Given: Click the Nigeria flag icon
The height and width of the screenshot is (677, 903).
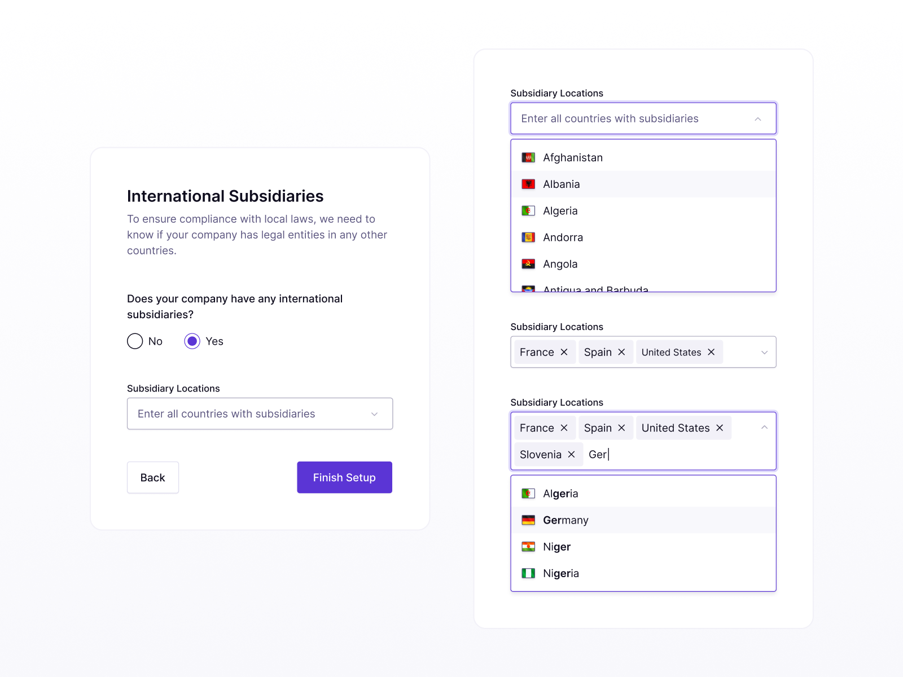Looking at the screenshot, I should (x=528, y=573).
